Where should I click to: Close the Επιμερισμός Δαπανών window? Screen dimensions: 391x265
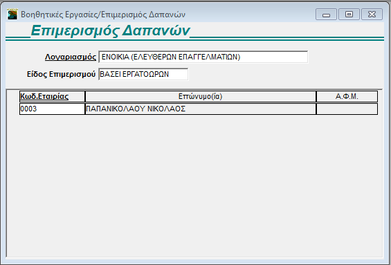coord(372,15)
